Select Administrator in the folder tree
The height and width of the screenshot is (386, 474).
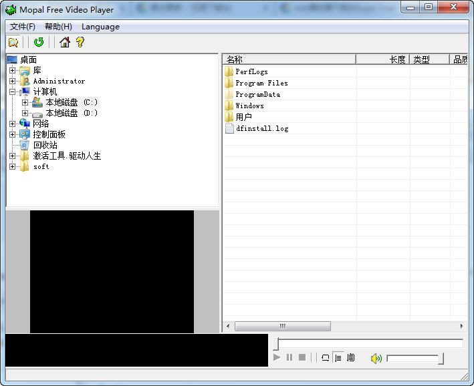[x=59, y=81]
